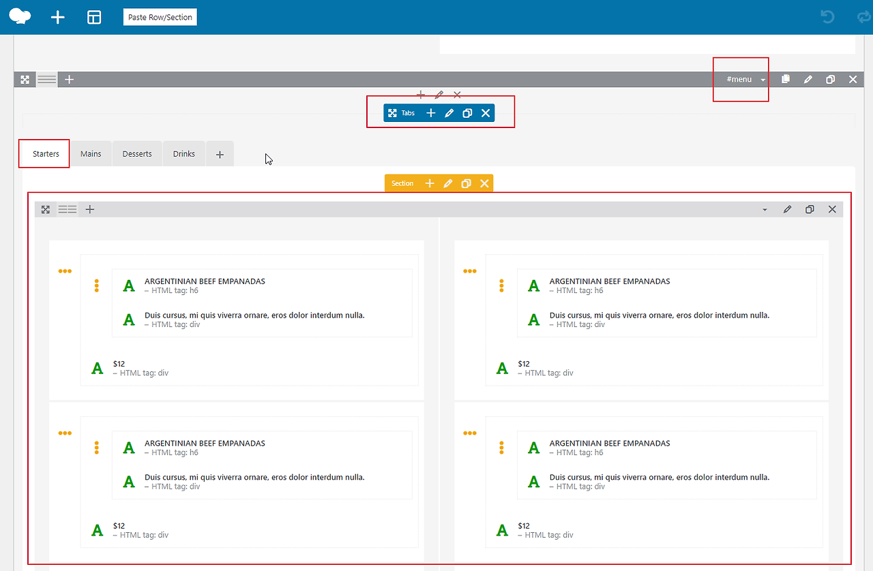Switch to the Mains tab
The height and width of the screenshot is (571, 873).
(x=91, y=154)
